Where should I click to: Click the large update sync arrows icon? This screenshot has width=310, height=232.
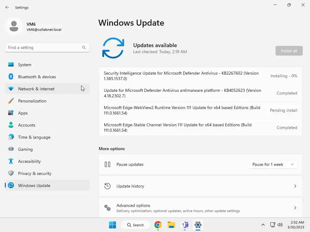[x=113, y=48]
